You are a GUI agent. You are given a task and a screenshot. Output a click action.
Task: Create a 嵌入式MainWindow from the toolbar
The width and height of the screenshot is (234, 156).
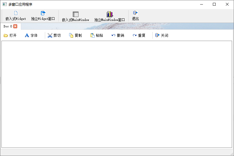(75, 14)
